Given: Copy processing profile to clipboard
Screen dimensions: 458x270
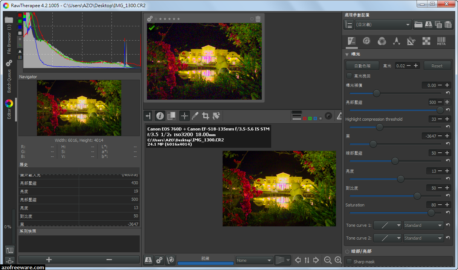Looking at the screenshot, I should [x=438, y=25].
